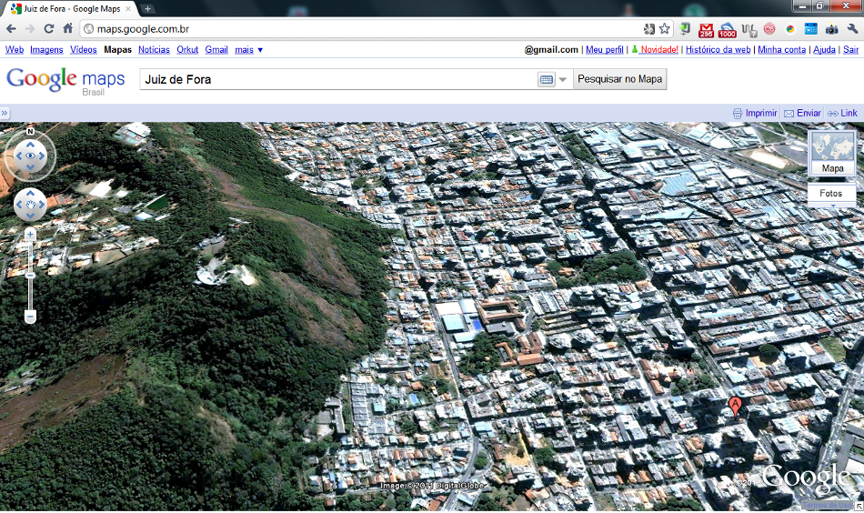This screenshot has height=513, width=864.
Task: Open Gmail checker extension showing 295
Action: pos(705,29)
